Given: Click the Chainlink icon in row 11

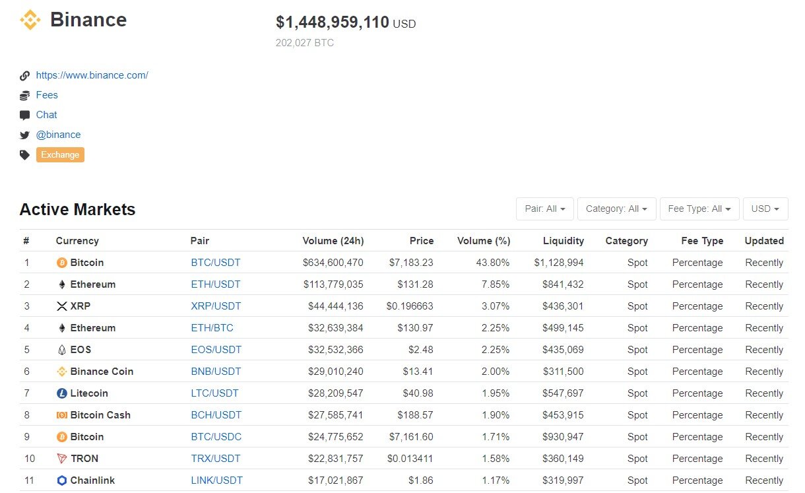Looking at the screenshot, I should [62, 480].
